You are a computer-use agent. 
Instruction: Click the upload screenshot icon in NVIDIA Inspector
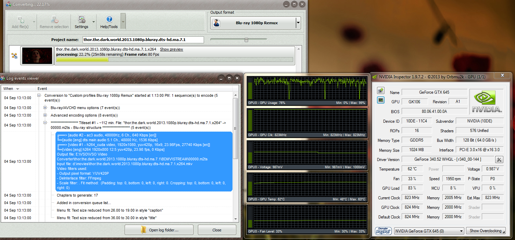click(x=380, y=91)
